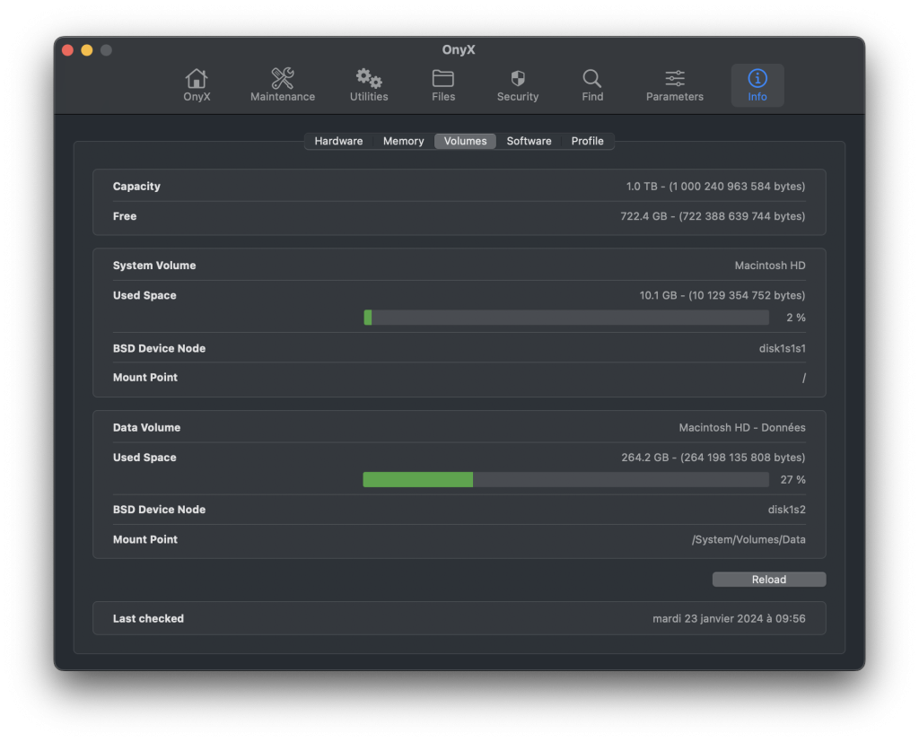Image resolution: width=919 pixels, height=742 pixels.
Task: Select the Volumes tab
Action: pos(466,141)
